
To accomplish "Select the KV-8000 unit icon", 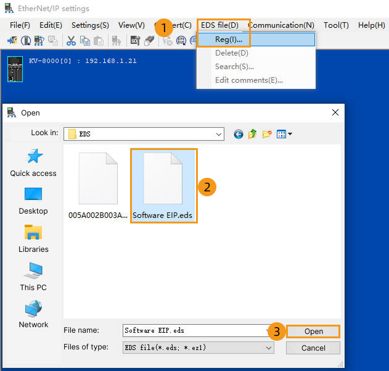I will coord(15,69).
